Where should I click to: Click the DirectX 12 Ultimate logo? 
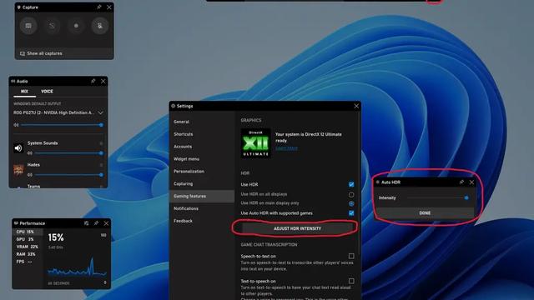click(x=256, y=143)
